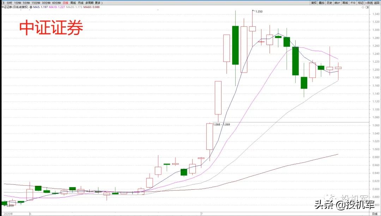Click the 叠加 overlay button
This screenshot has width=381, height=216.
[x=322, y=3]
